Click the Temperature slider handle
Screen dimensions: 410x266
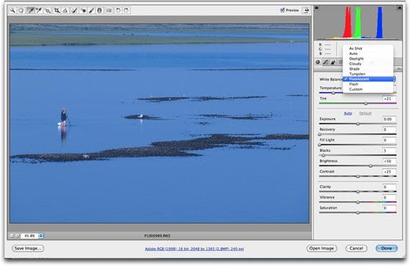[333, 93]
